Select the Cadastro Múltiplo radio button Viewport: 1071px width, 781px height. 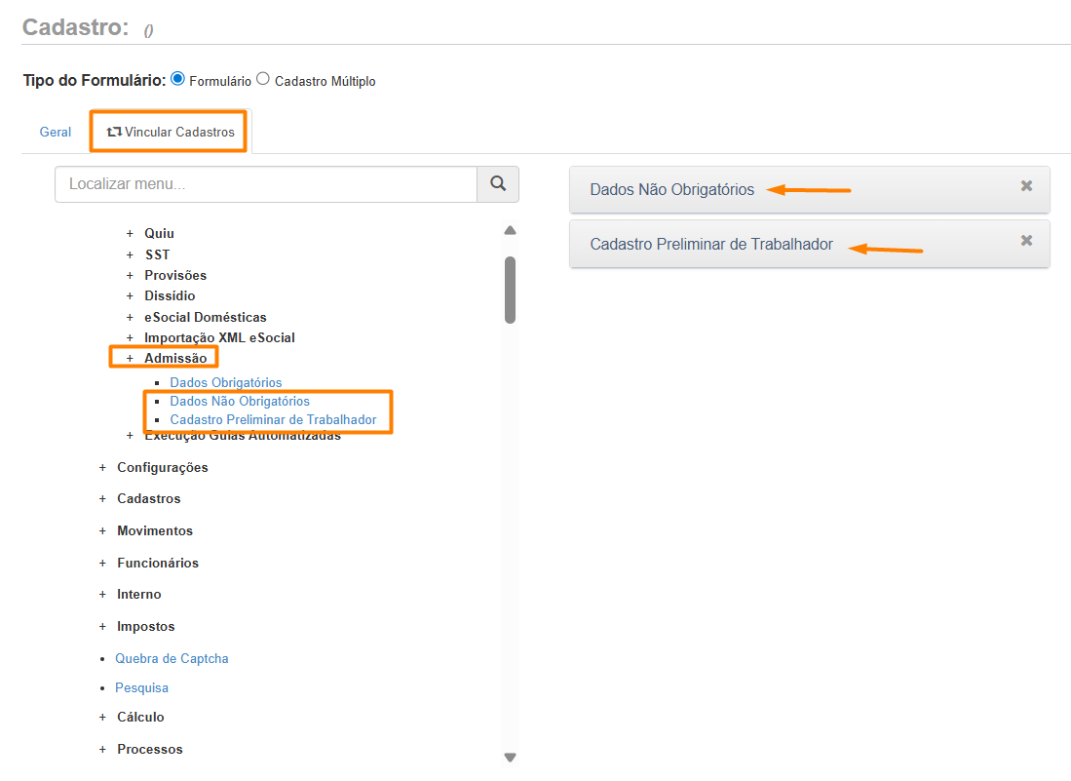pos(263,79)
